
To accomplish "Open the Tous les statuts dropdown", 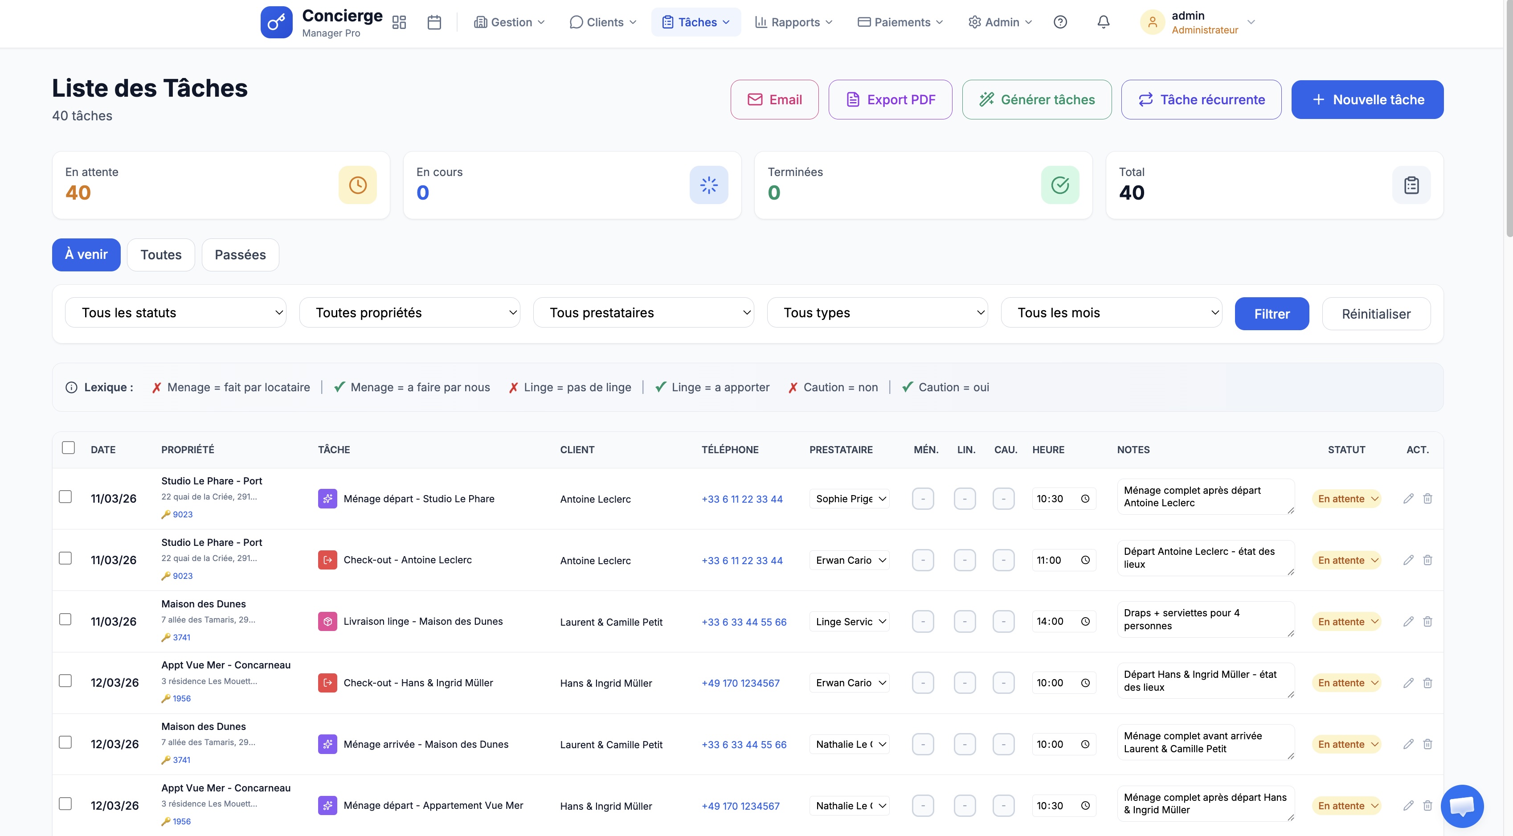I will click(x=175, y=312).
